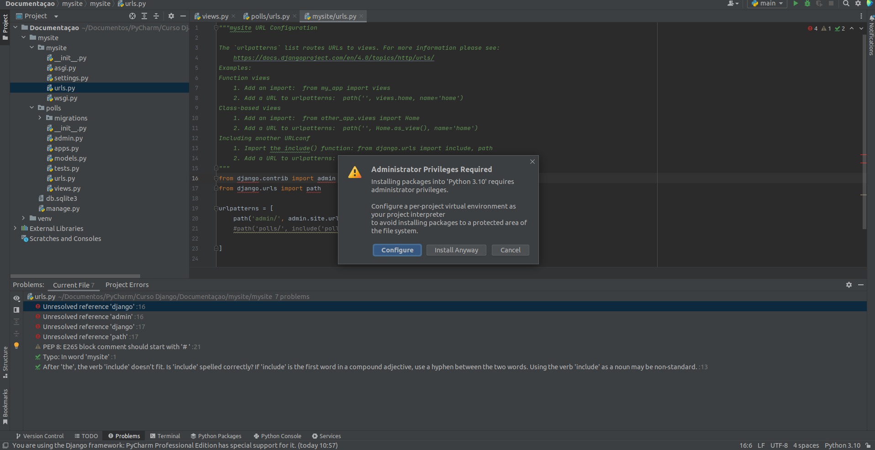Click the '4 spaces' indent setting in status bar
Screen dimensions: 875x450
click(806, 445)
